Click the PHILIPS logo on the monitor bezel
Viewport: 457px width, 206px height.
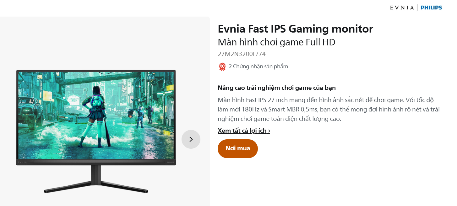[x=170, y=162]
